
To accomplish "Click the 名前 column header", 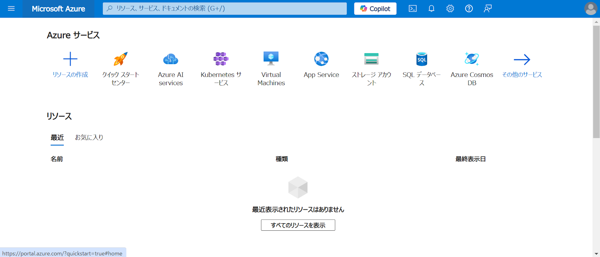I will 57,159.
